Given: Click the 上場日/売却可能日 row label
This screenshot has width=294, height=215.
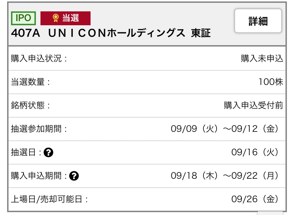Looking at the screenshot, I should (49, 199).
